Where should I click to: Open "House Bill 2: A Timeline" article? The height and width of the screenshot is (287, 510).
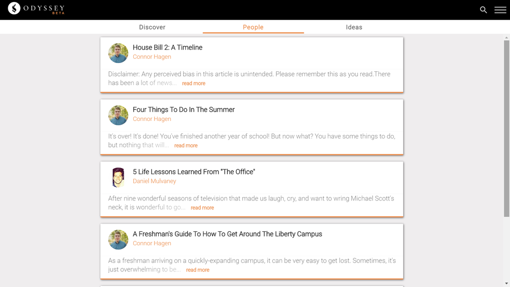tap(168, 47)
